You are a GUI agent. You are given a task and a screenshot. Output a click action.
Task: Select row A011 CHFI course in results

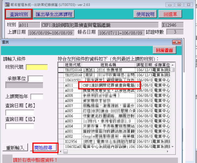pyautogui.click(x=114, y=85)
